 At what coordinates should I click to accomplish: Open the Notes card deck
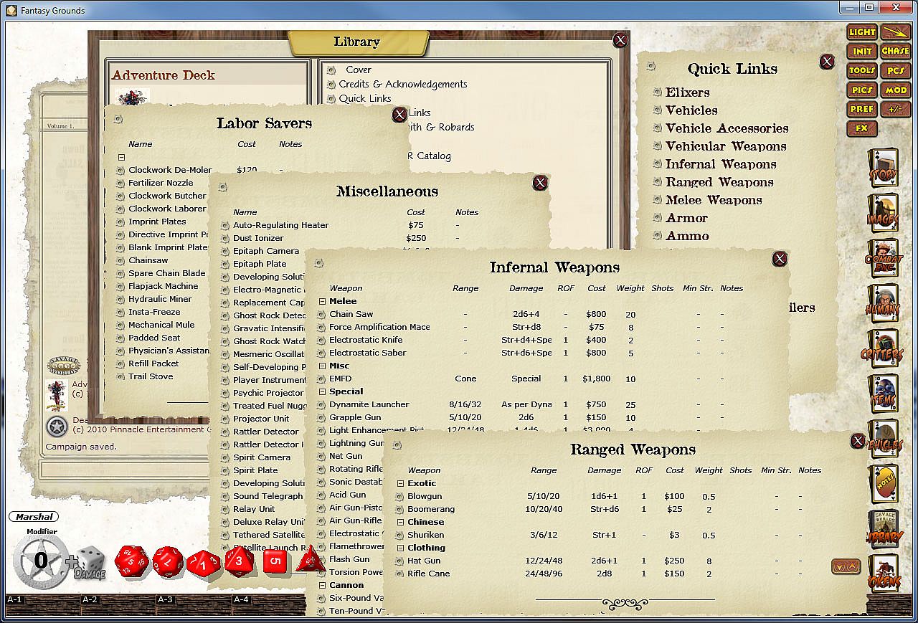(x=884, y=485)
